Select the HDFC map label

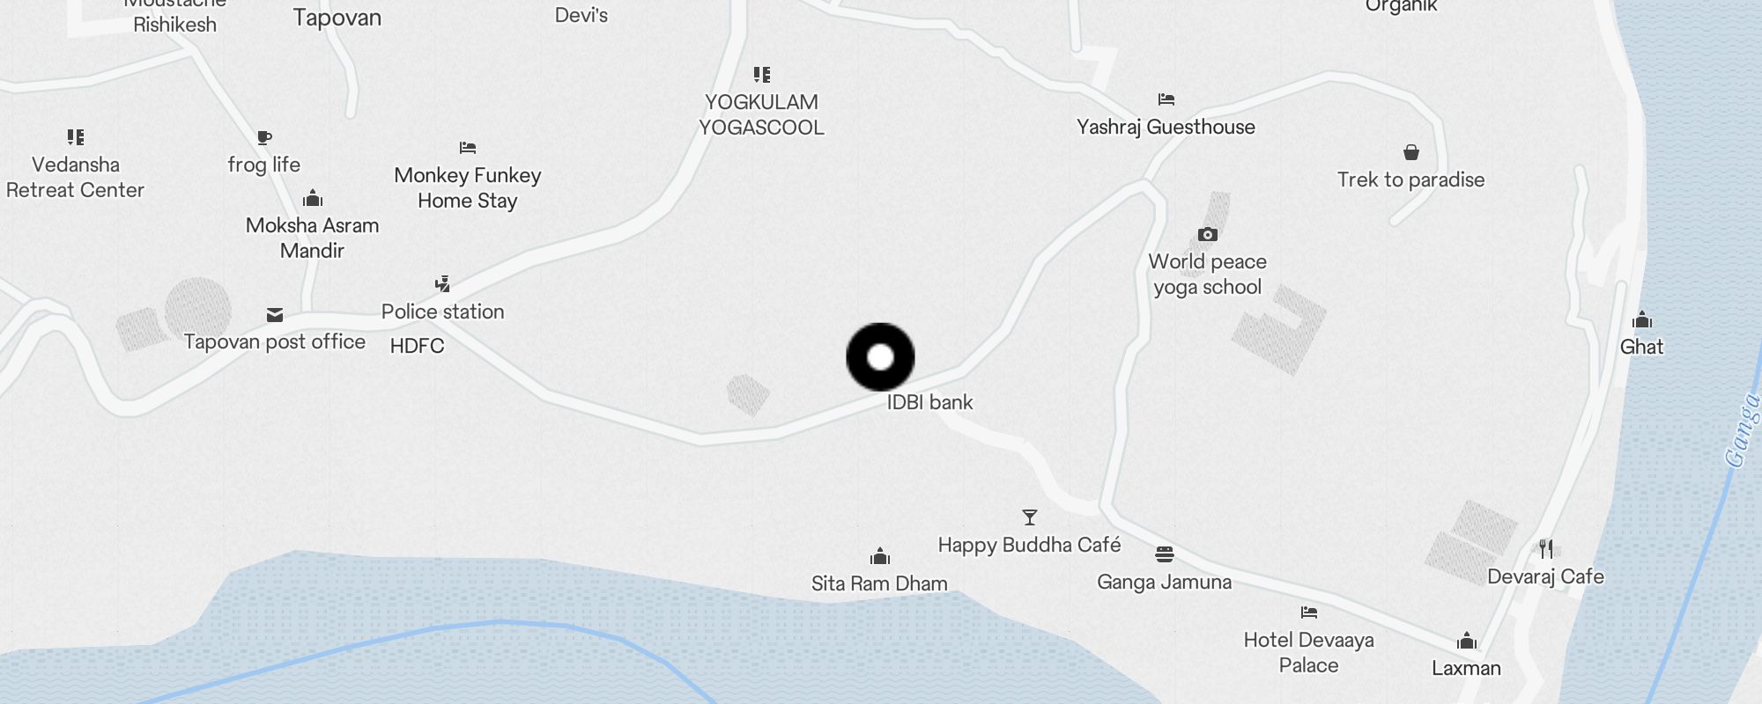[x=418, y=346]
